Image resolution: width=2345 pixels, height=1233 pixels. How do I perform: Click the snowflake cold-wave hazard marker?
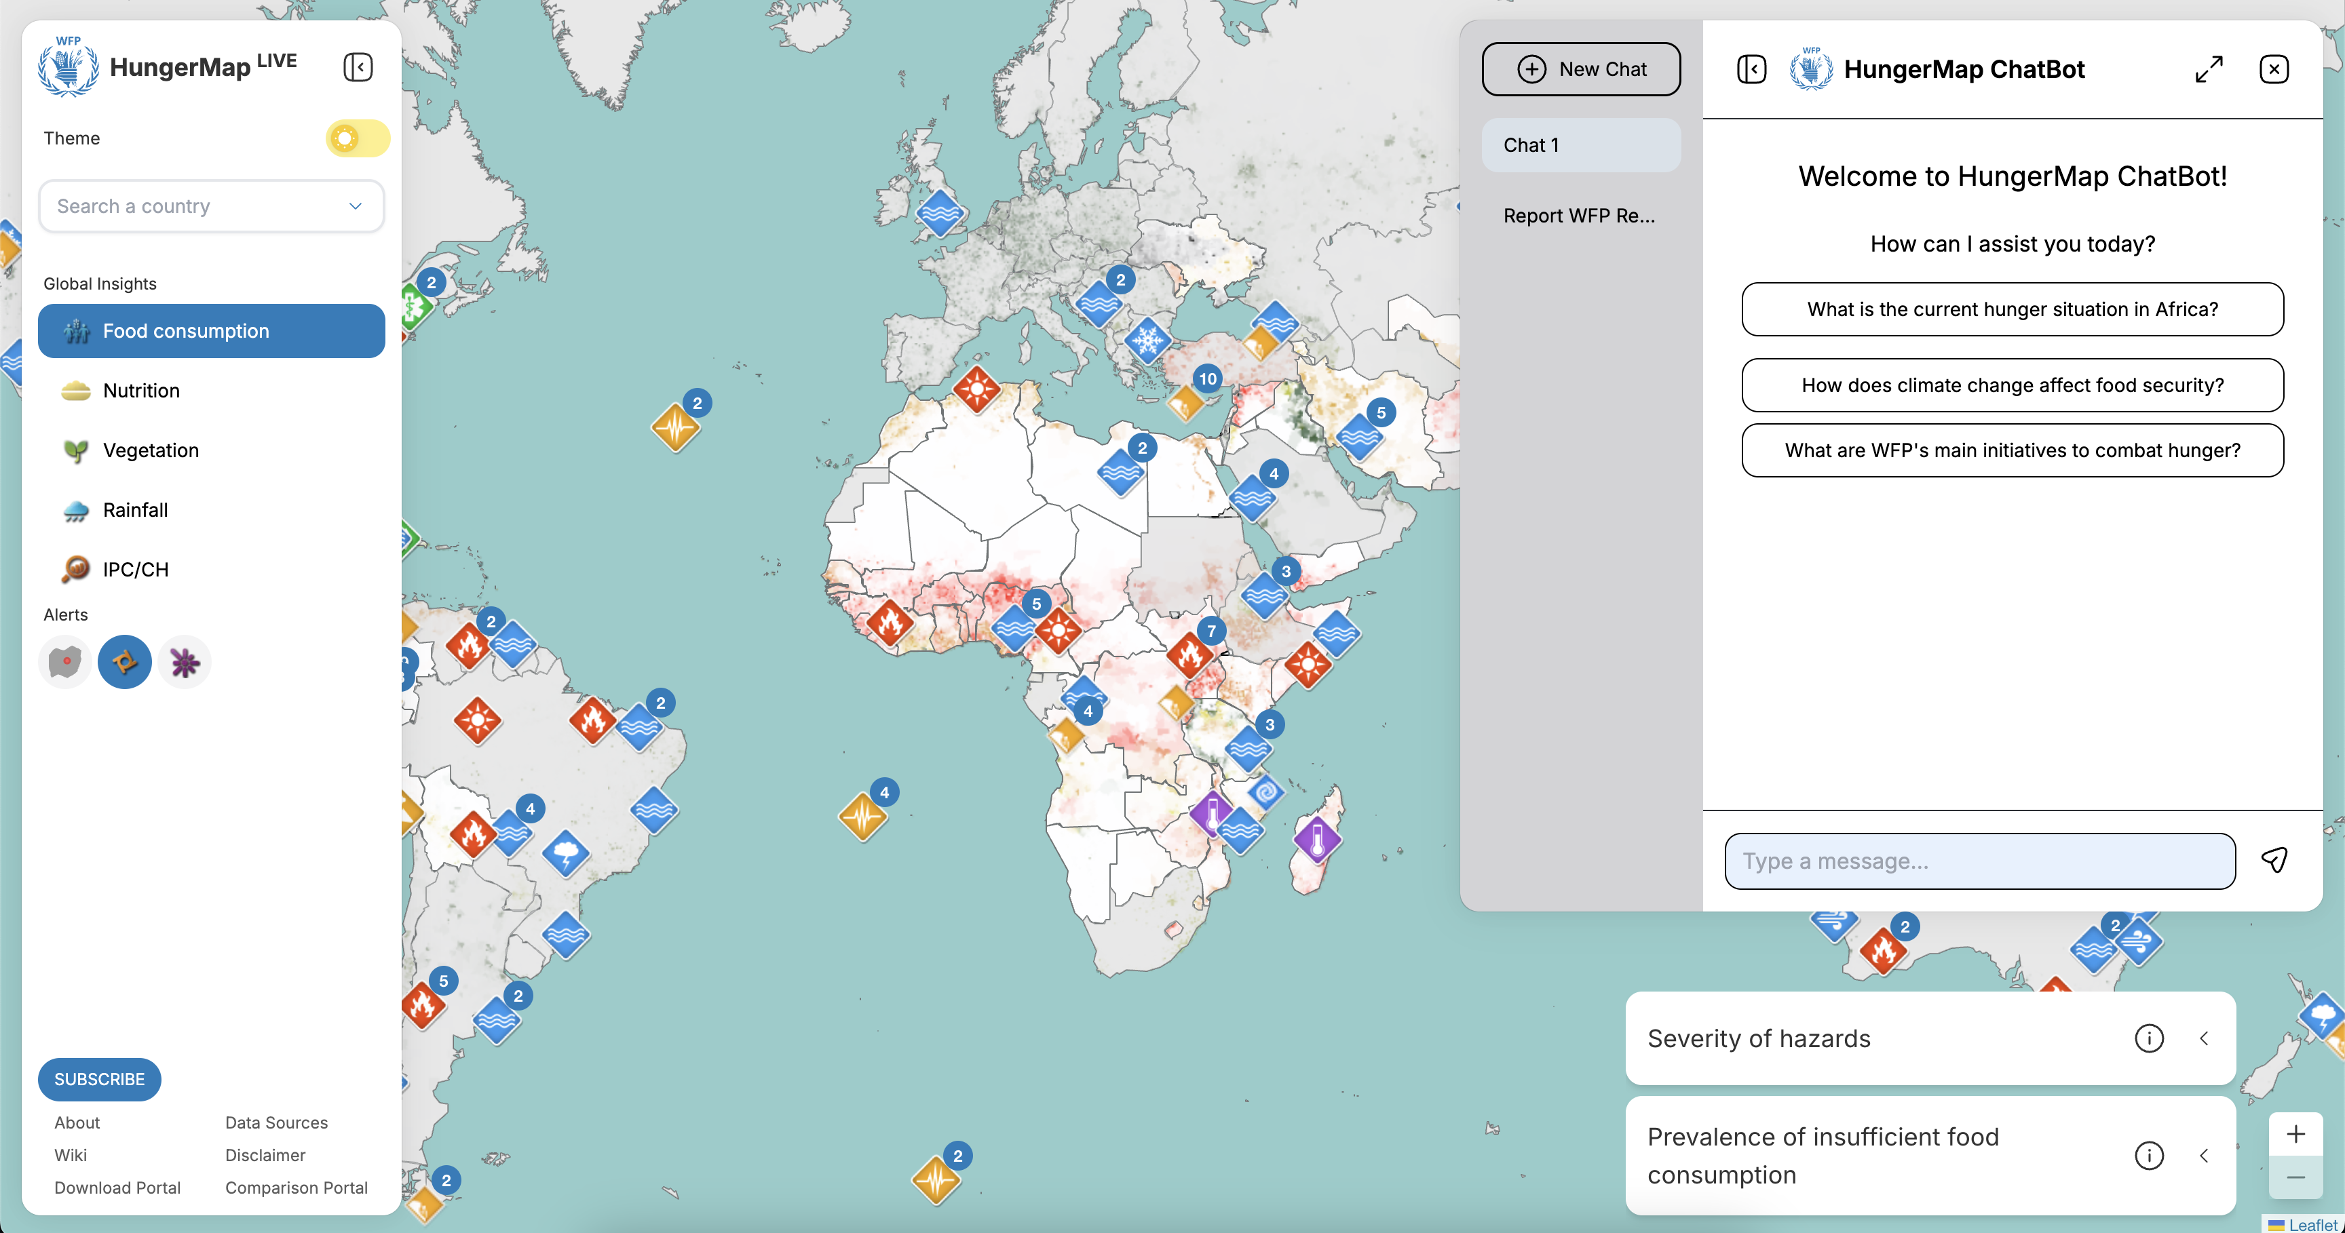coord(1147,341)
